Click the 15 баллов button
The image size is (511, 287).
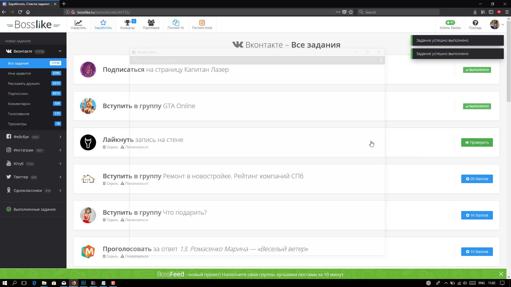[477, 252]
